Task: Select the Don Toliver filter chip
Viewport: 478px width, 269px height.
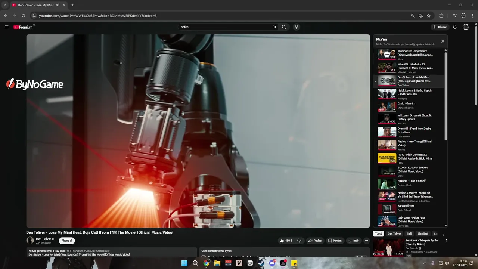Action: 394,234
